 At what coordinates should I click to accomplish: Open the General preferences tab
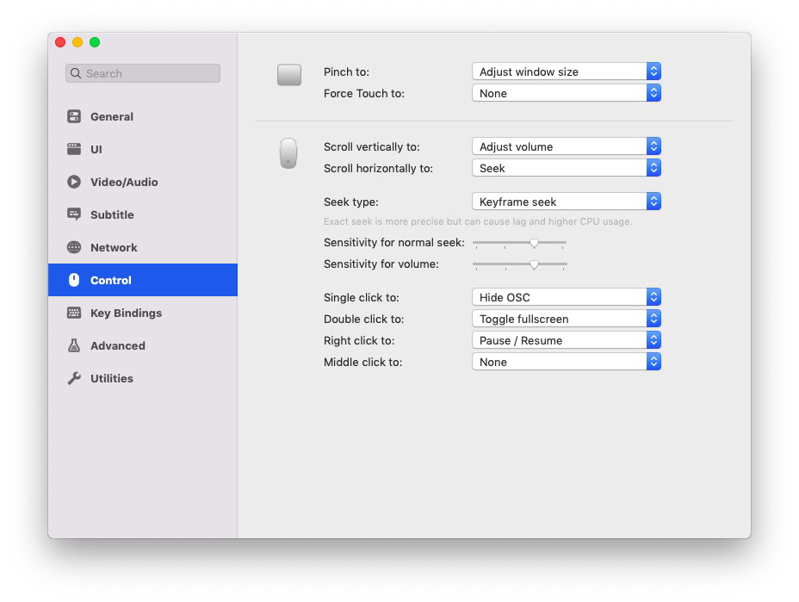pyautogui.click(x=143, y=116)
